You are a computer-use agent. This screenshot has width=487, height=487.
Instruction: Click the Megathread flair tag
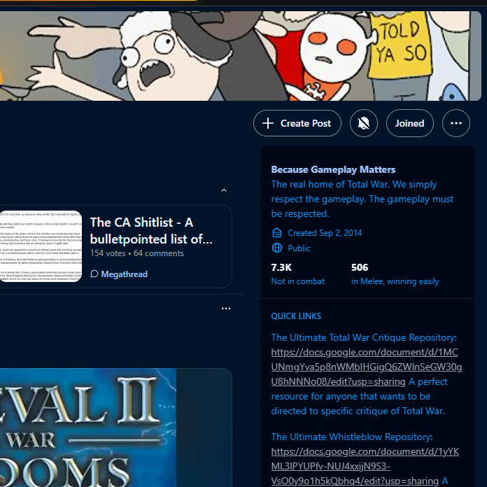119,274
